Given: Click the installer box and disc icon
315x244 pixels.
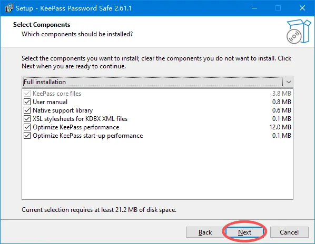Looking at the screenshot, I should [299, 32].
